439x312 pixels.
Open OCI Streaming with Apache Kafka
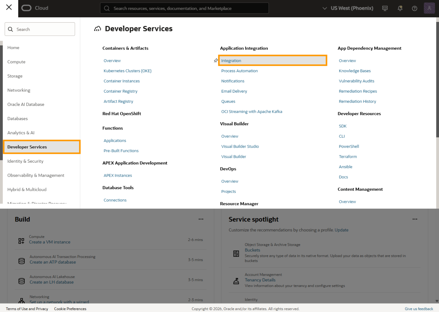252,112
